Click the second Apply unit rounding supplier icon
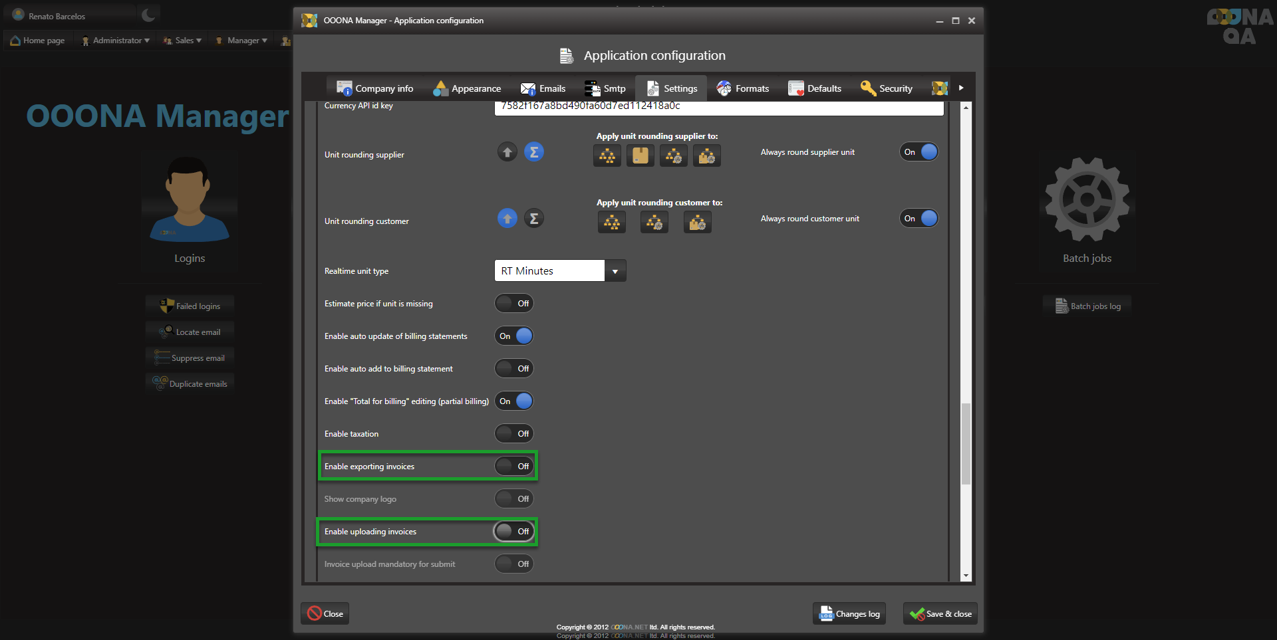The height and width of the screenshot is (640, 1277). click(640, 156)
